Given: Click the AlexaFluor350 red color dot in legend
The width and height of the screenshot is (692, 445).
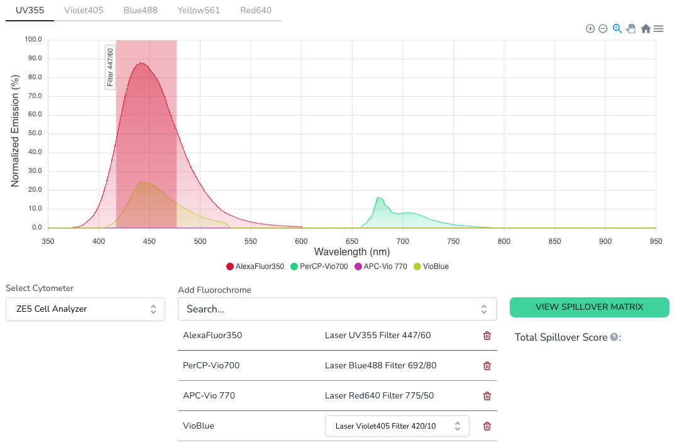Looking at the screenshot, I should click(230, 266).
